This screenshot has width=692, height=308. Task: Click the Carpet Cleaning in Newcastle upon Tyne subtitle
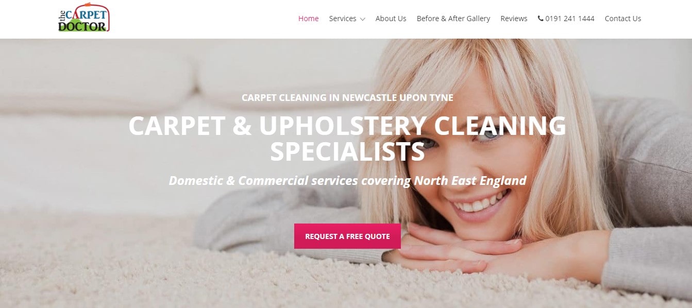click(347, 97)
